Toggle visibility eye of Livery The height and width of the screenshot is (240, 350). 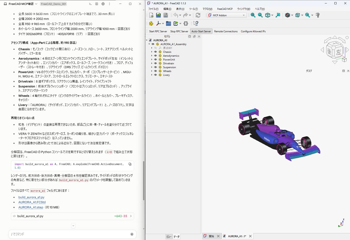(x=155, y=75)
